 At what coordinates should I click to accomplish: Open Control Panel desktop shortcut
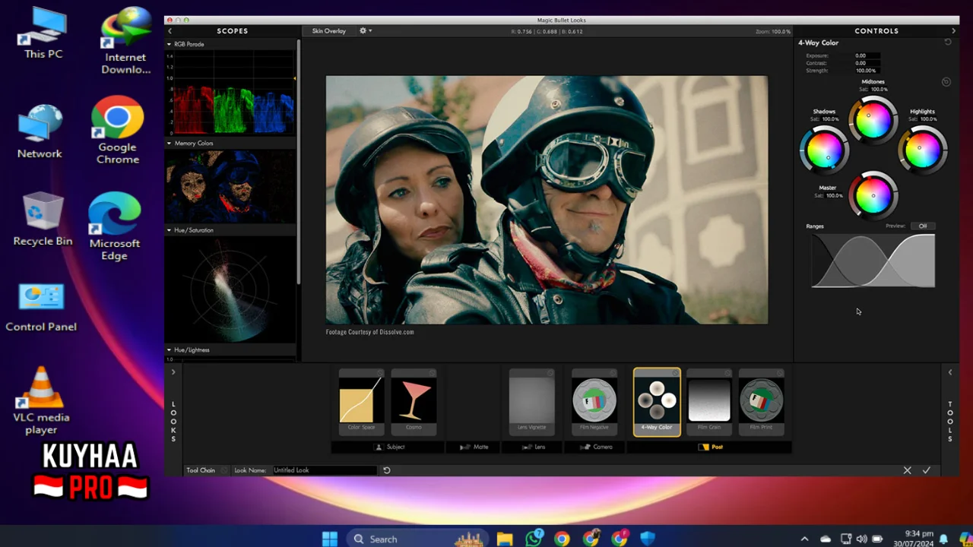(x=41, y=309)
